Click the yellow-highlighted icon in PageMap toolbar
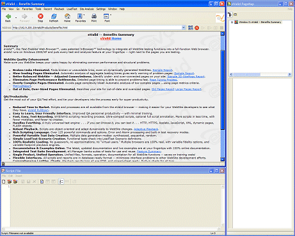The height and width of the screenshot is (236, 295). click(235, 15)
